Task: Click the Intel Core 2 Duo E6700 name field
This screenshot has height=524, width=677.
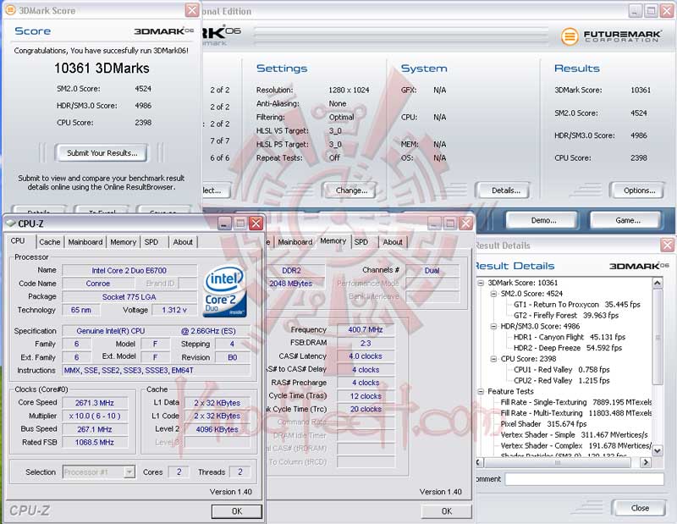Action: tap(129, 270)
